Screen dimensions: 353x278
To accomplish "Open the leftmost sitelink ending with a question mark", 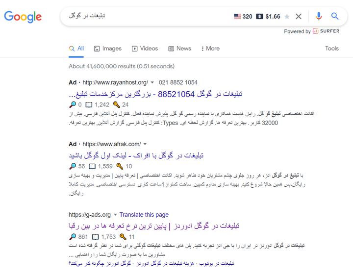I will click(100, 263).
